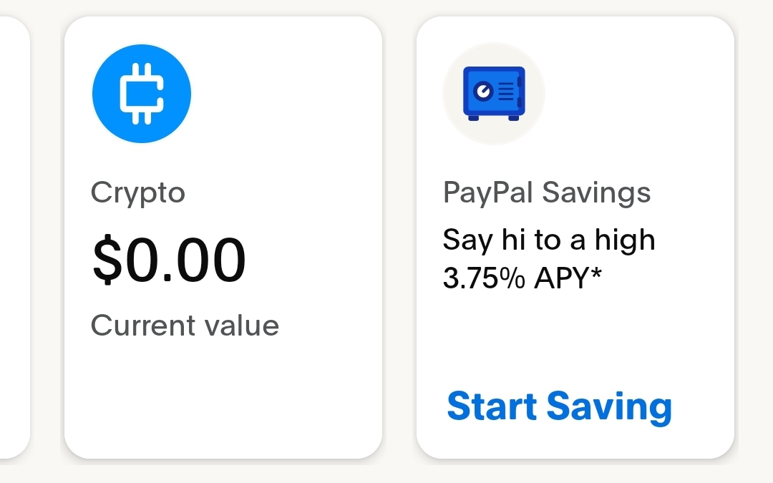
Task: Click the Say hi to a high text
Action: pyautogui.click(x=549, y=240)
